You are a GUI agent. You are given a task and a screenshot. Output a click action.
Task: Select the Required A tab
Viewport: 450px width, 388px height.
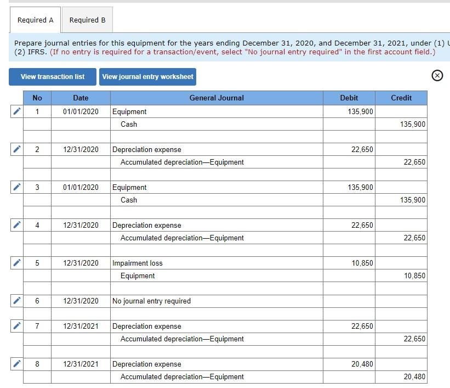pyautogui.click(x=35, y=20)
